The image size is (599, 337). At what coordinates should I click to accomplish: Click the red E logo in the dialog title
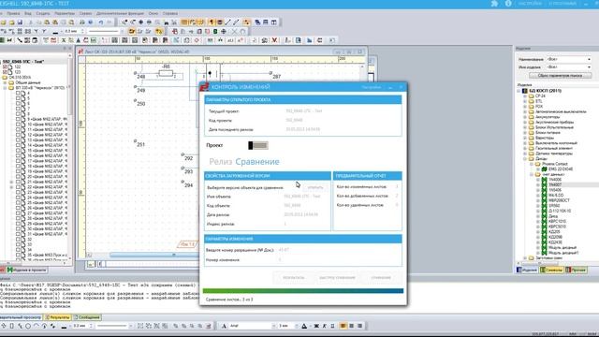pos(205,87)
